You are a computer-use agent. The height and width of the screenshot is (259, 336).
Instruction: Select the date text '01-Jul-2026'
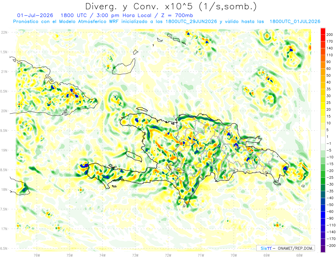tap(35, 15)
